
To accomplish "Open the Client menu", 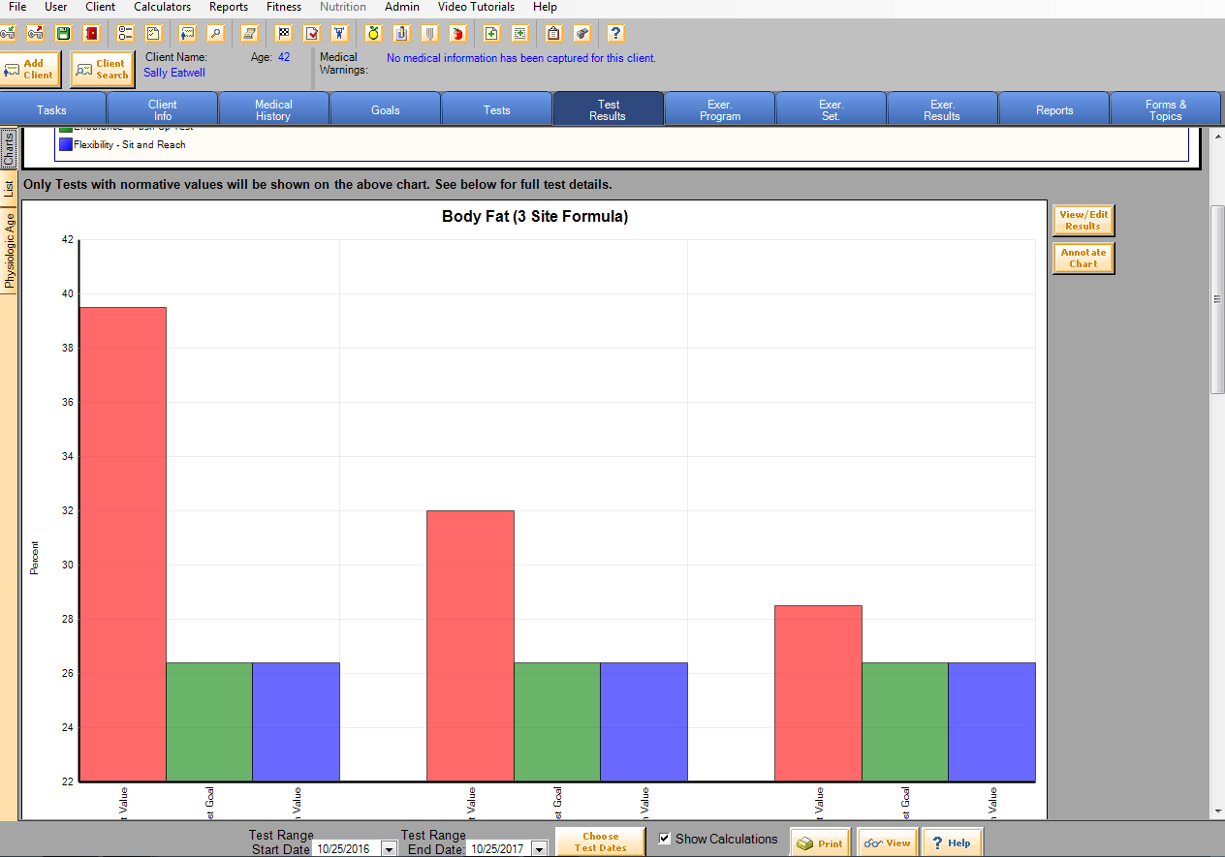I will (x=100, y=7).
